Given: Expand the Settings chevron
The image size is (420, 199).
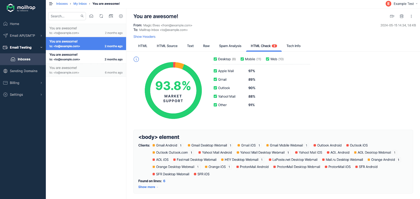Looking at the screenshot, I should coord(41,95).
